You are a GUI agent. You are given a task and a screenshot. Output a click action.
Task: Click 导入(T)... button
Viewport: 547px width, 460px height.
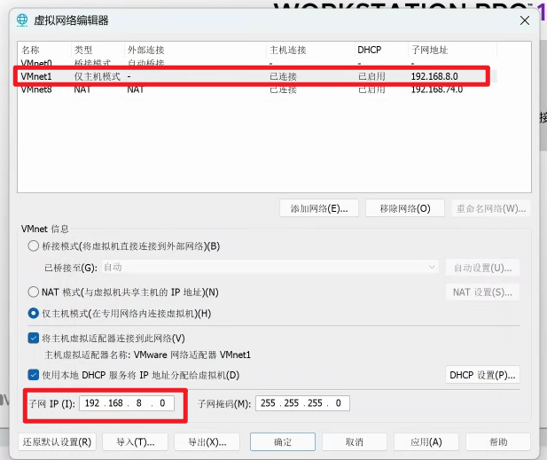coord(135,442)
